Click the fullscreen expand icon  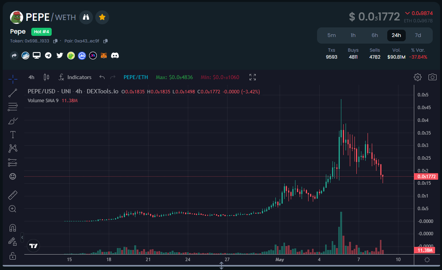click(x=253, y=77)
